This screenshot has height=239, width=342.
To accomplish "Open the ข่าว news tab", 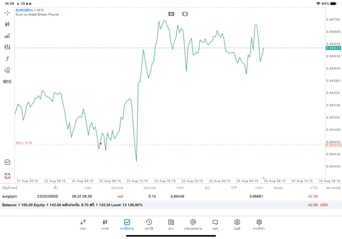I will (171, 224).
